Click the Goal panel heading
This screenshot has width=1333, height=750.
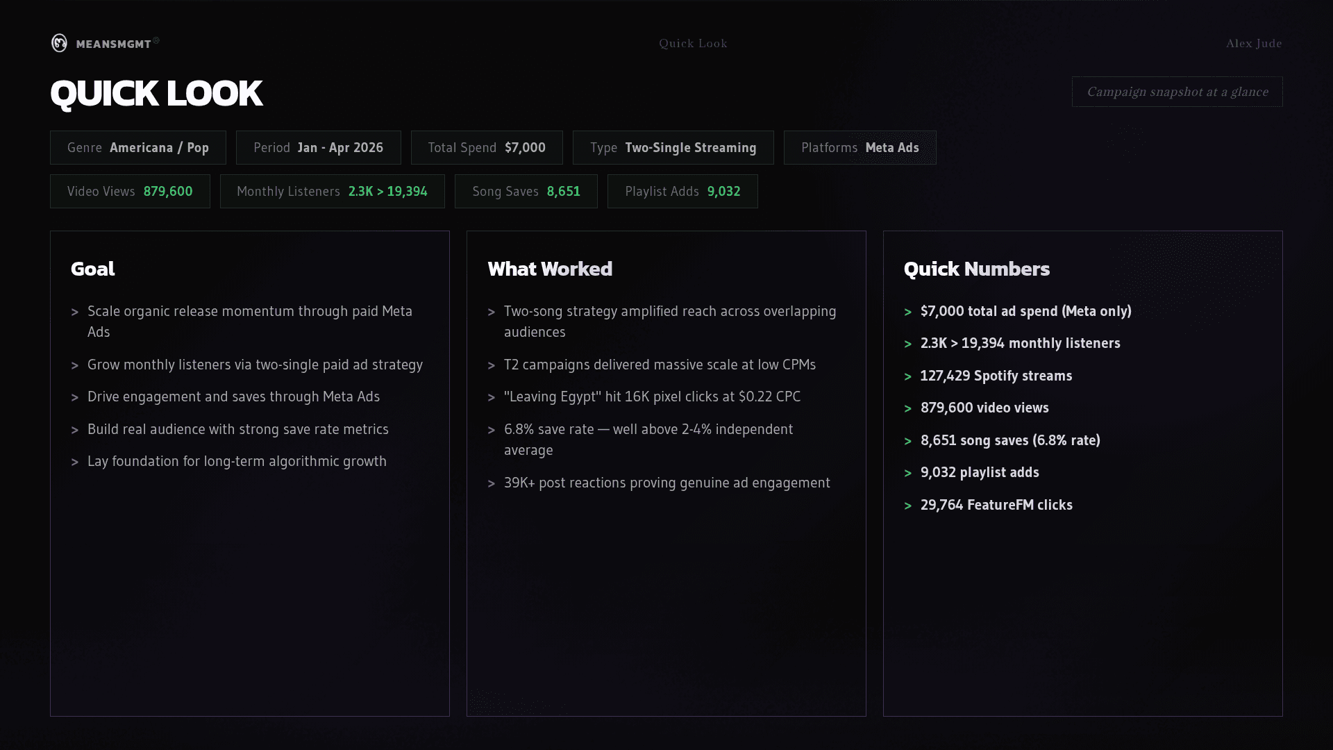pyautogui.click(x=92, y=269)
